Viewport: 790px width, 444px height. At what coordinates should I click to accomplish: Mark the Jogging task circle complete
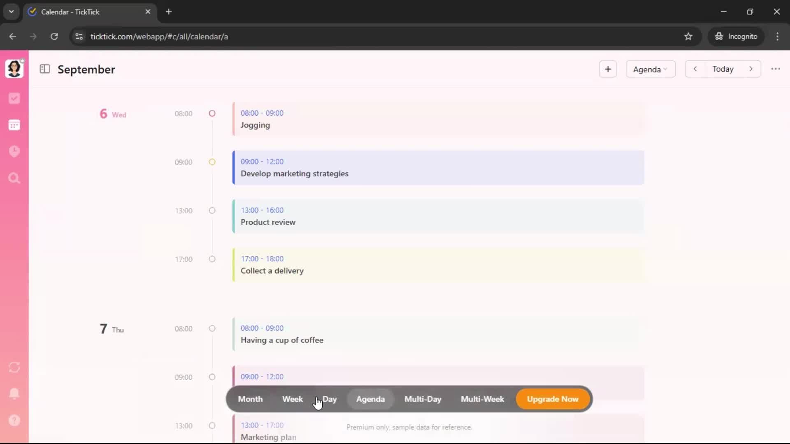point(212,113)
